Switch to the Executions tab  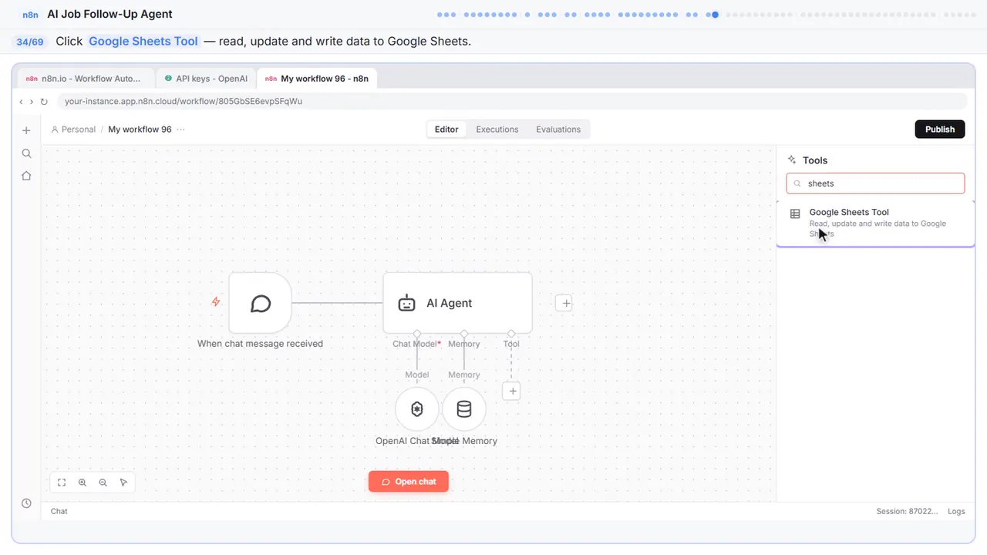click(497, 129)
